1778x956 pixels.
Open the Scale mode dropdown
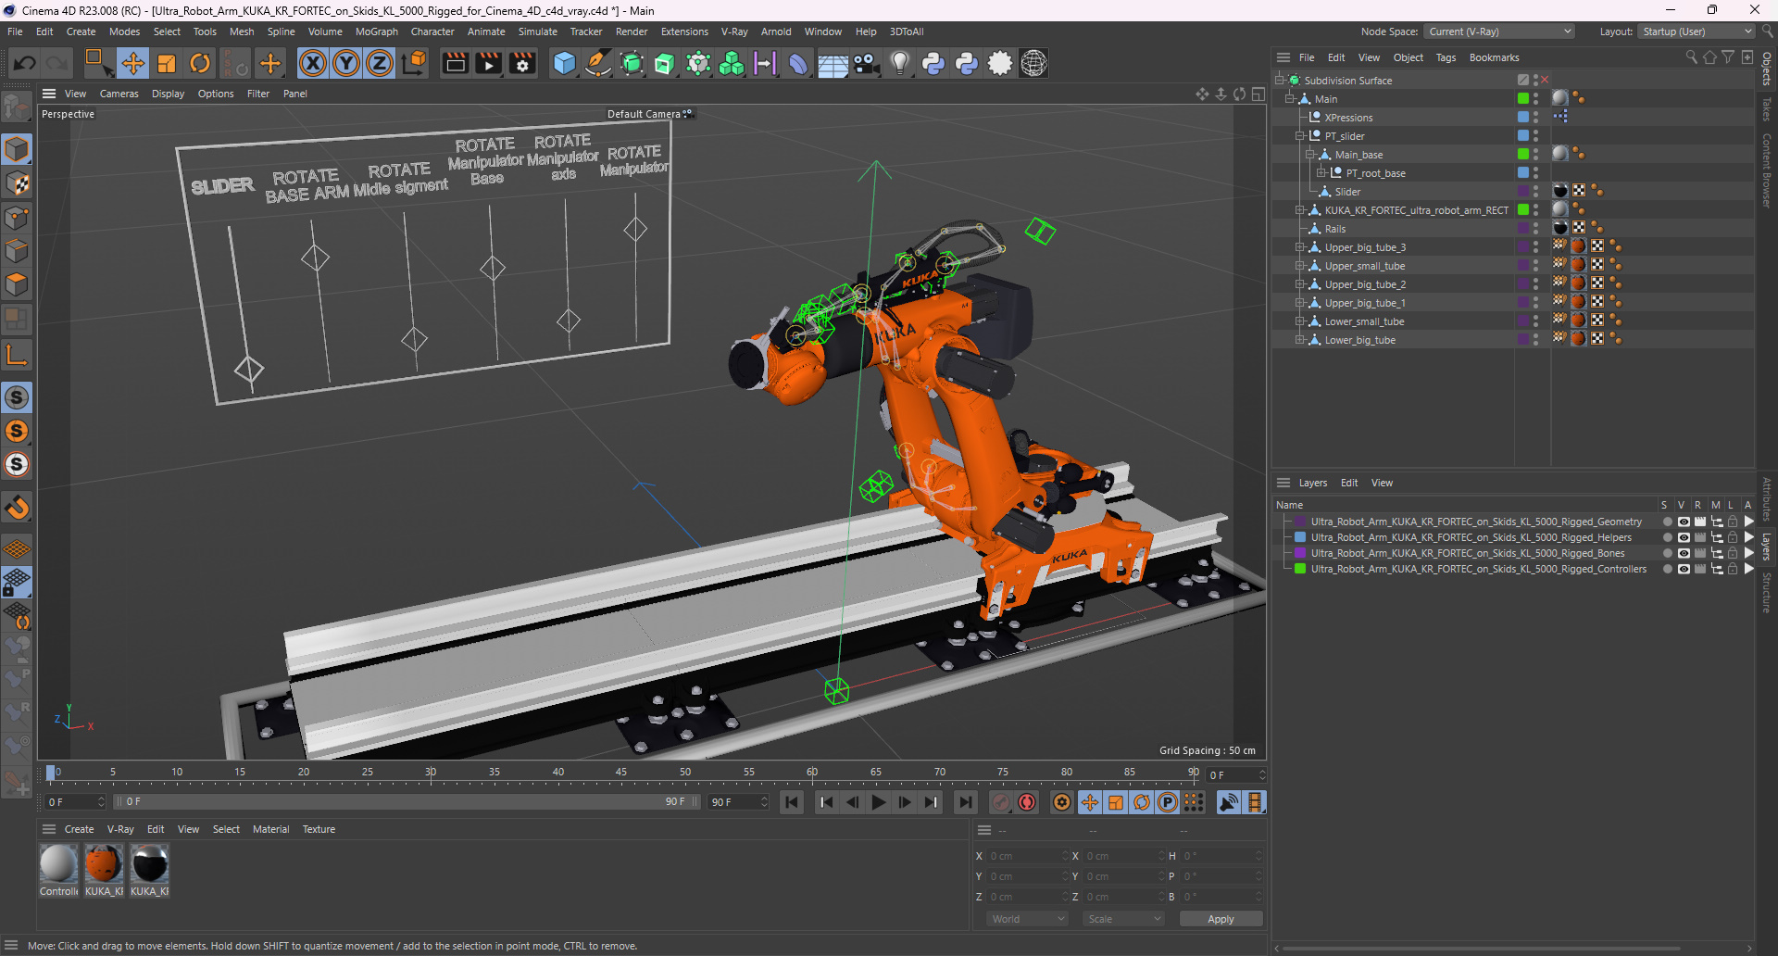point(1123,919)
